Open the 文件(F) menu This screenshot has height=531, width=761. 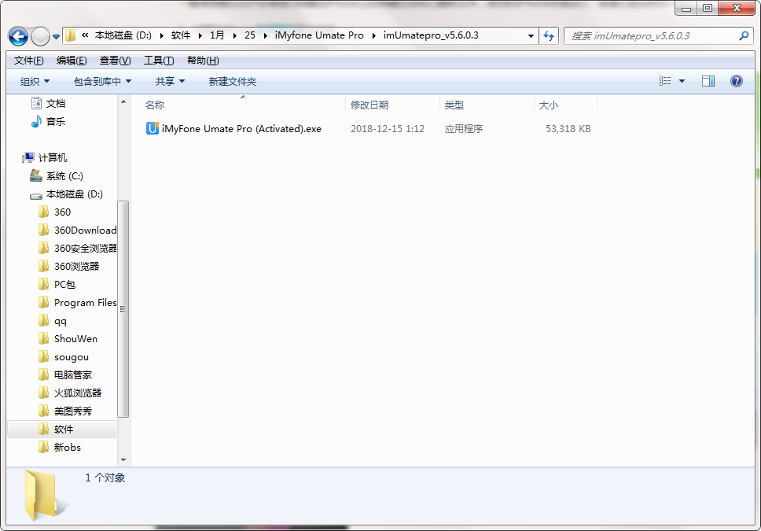tap(28, 61)
